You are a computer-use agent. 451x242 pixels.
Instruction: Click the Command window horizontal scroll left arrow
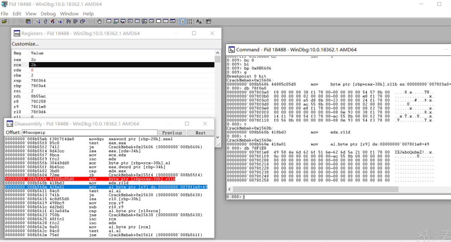click(230, 190)
